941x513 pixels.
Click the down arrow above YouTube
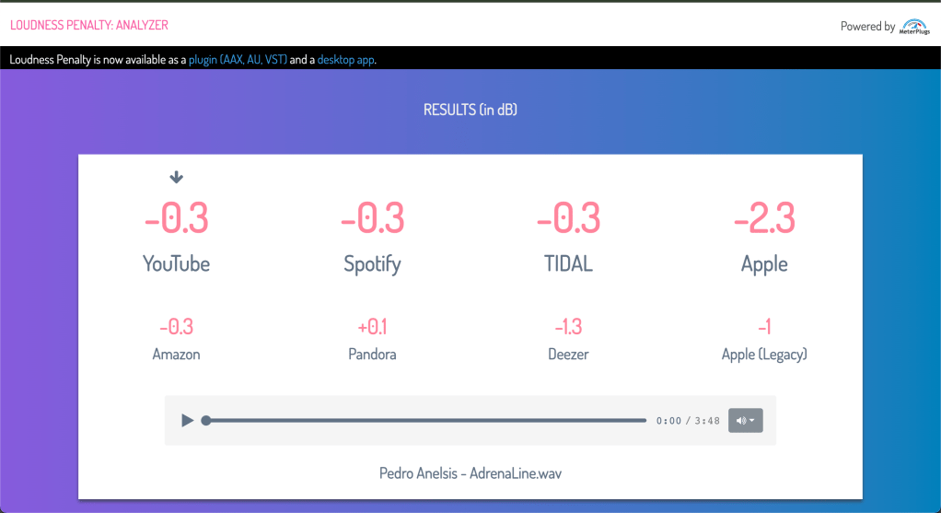point(177,178)
